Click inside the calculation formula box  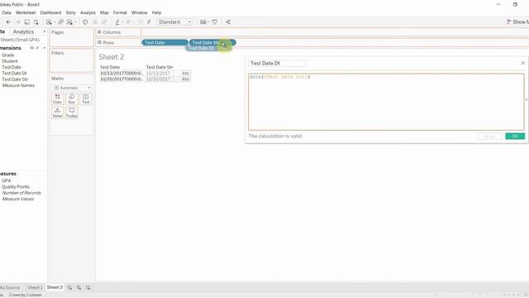[x=386, y=102]
